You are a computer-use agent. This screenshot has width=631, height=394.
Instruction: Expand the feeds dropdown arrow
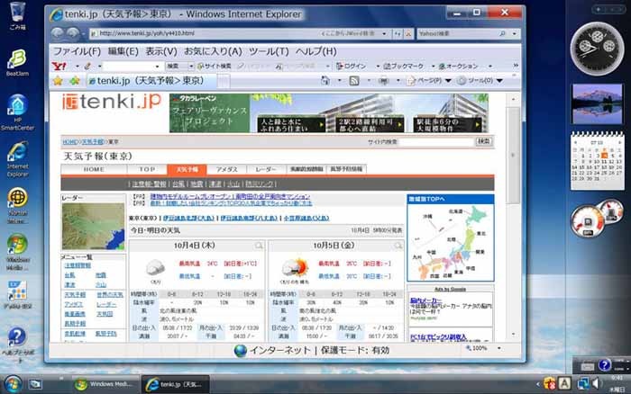pyautogui.click(x=368, y=81)
